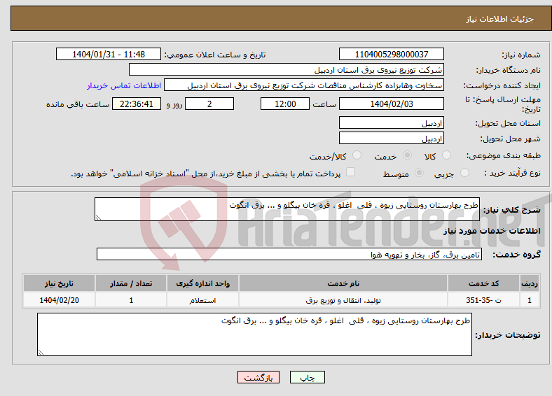Viewport: 552px width, 396px height.
Task: Select the کالا/خدمت radio button
Action: point(357,155)
